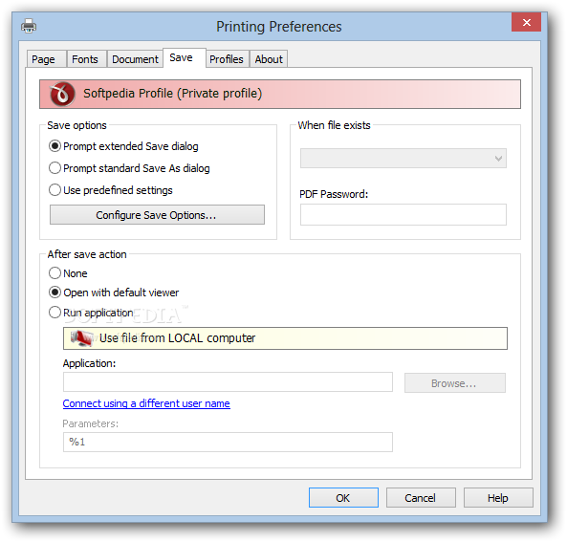The height and width of the screenshot is (542, 567).
Task: Expand the When file exists dropdown
Action: point(403,159)
